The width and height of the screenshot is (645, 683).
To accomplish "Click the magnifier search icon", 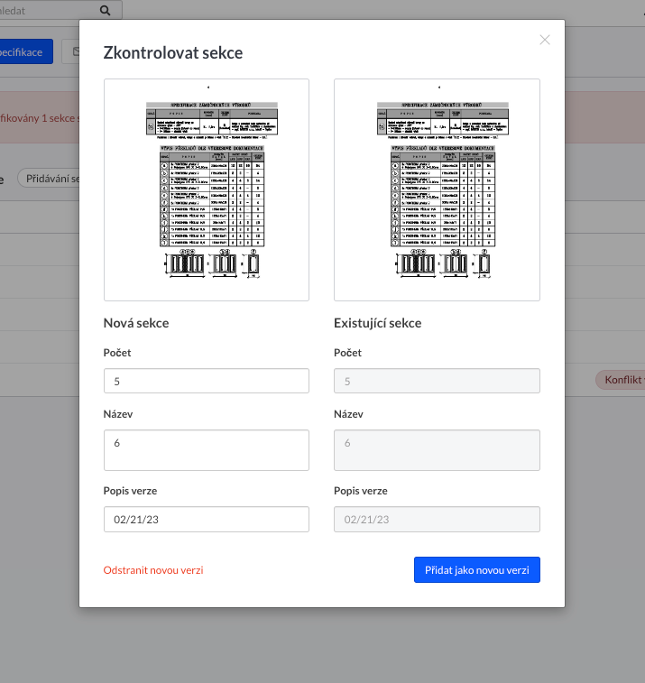I will [x=106, y=10].
